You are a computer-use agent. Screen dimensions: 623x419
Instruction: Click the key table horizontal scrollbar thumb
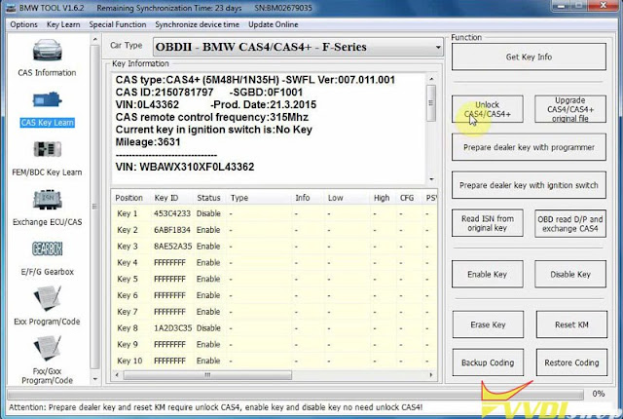(x=207, y=375)
